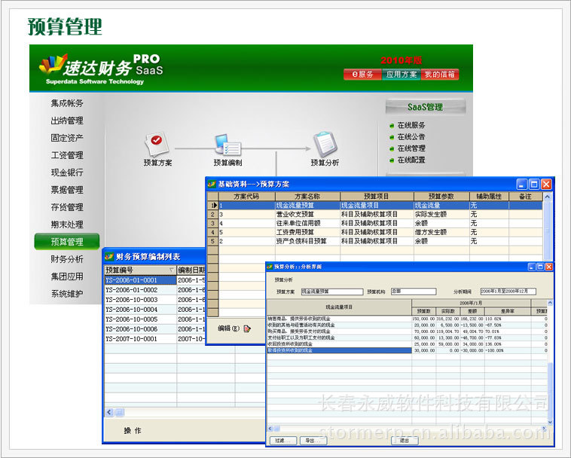This screenshot has width=571, height=458.
Task: Select 期末处理 in the left menu
Action: tap(67, 224)
